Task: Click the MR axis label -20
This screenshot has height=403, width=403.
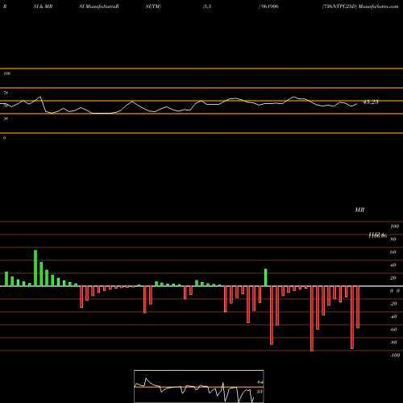Action: [393, 304]
